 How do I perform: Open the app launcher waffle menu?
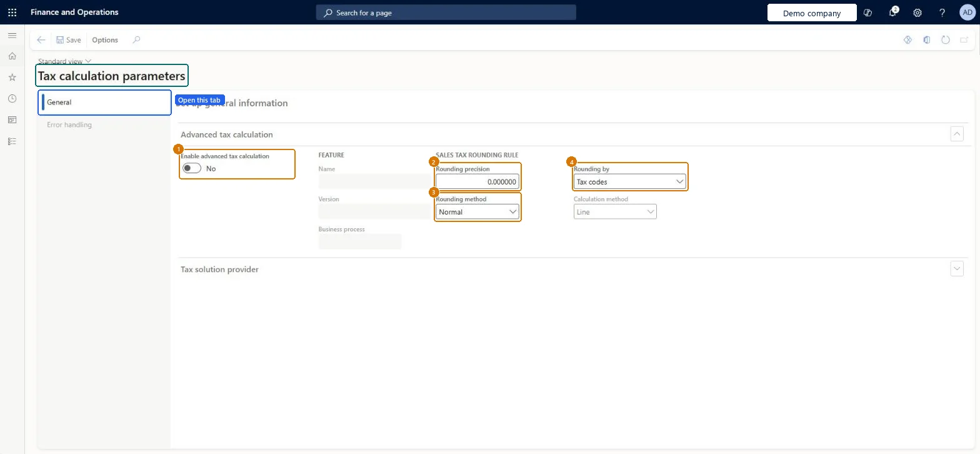point(12,13)
